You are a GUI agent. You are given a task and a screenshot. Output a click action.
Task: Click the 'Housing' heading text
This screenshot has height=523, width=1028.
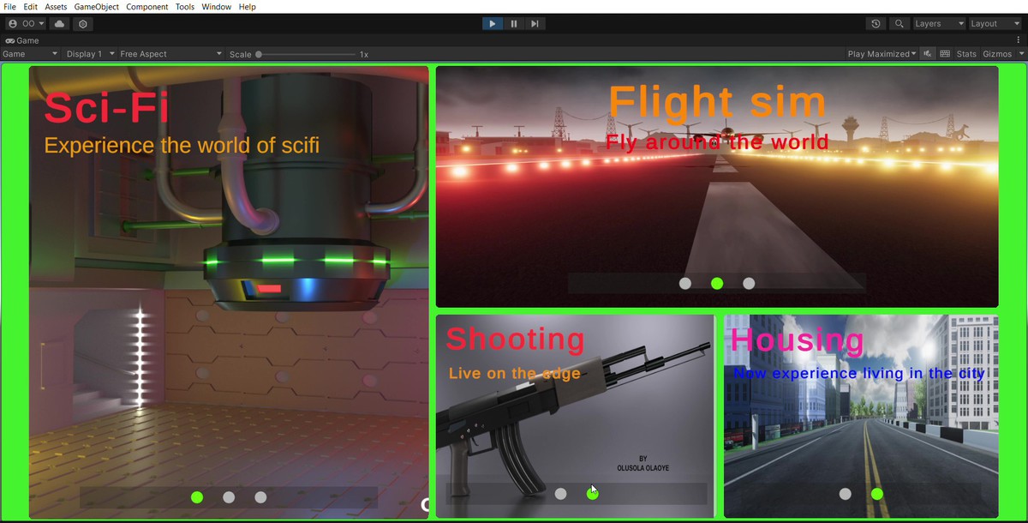click(x=797, y=340)
